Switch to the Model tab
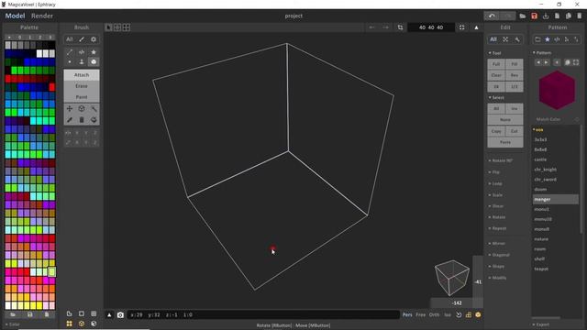Image resolution: width=587 pixels, height=330 pixels. (15, 16)
